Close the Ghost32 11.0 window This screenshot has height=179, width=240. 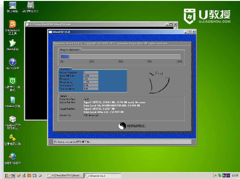click(194, 32)
